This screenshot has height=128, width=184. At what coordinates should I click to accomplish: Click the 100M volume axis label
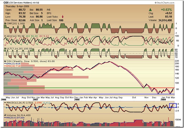[178, 119]
